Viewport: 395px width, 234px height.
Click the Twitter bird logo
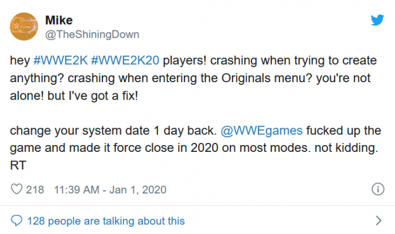376,21
